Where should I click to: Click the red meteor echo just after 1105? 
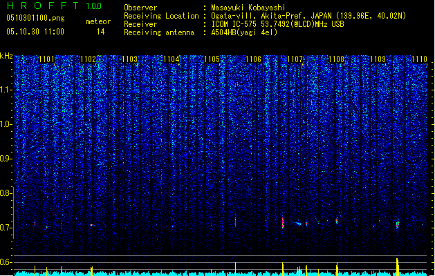[236, 222]
